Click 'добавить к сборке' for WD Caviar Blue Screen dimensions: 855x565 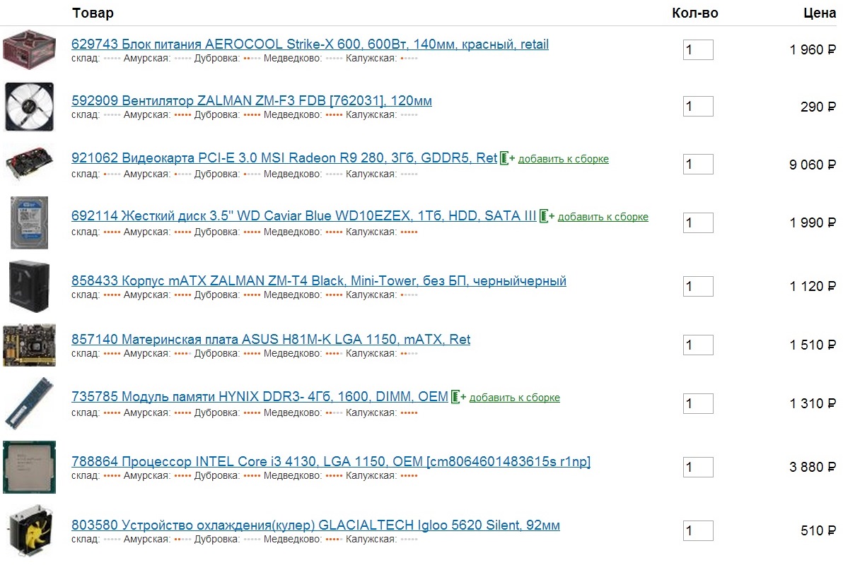tap(603, 217)
